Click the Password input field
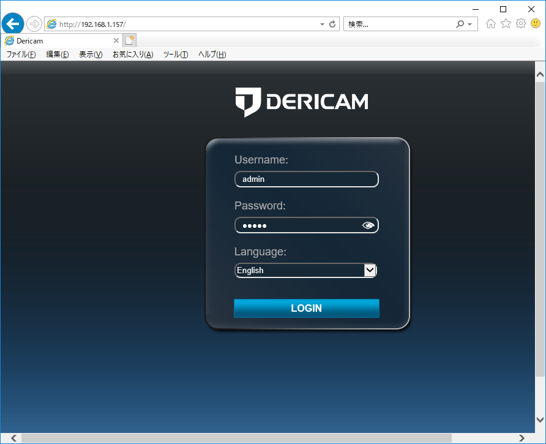546x444 pixels. 307,225
